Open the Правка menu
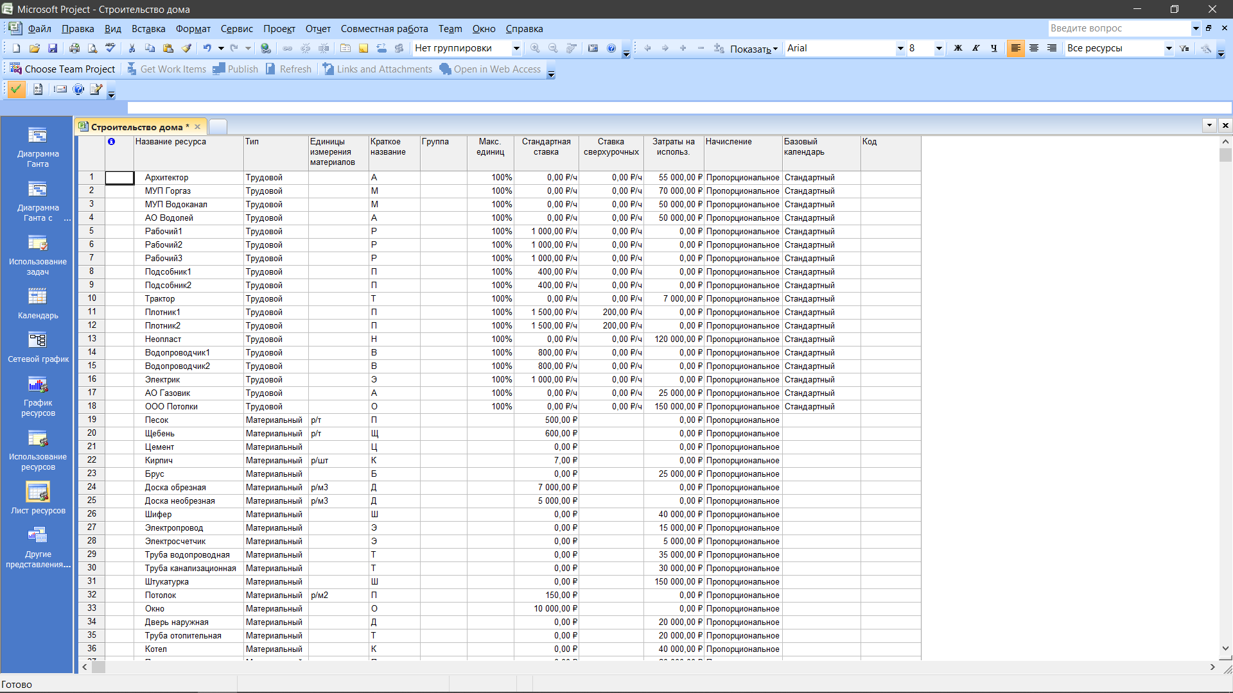 tap(78, 29)
